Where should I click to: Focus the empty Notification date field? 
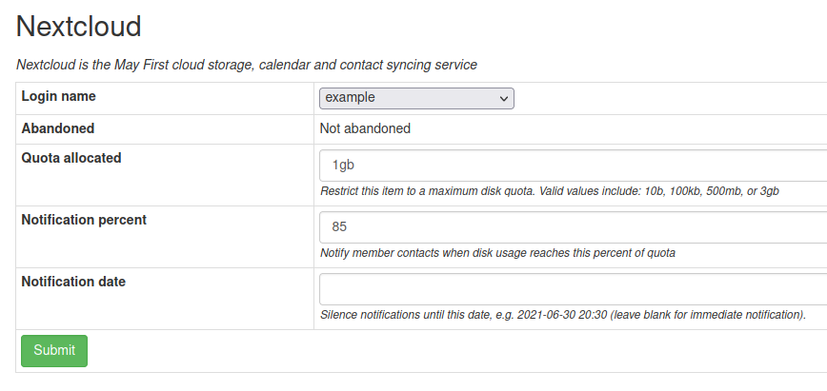pyautogui.click(x=574, y=289)
